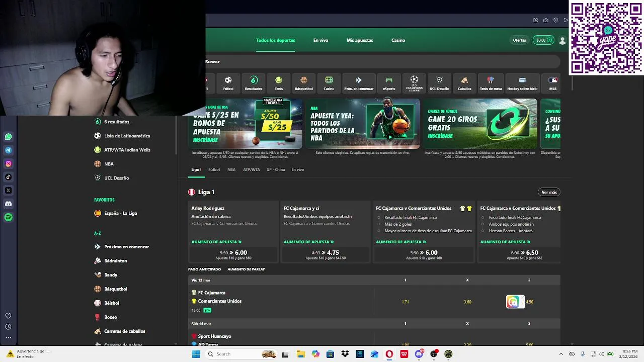Open the FC Cajamarca match row

tap(281, 301)
